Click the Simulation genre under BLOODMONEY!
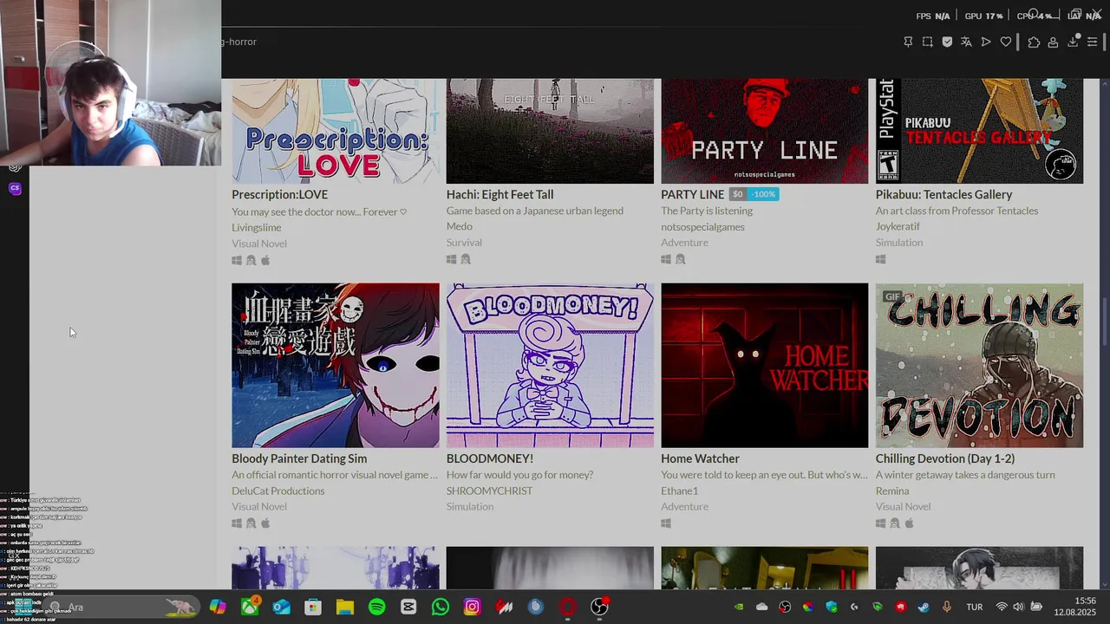The width and height of the screenshot is (1110, 624). click(469, 506)
